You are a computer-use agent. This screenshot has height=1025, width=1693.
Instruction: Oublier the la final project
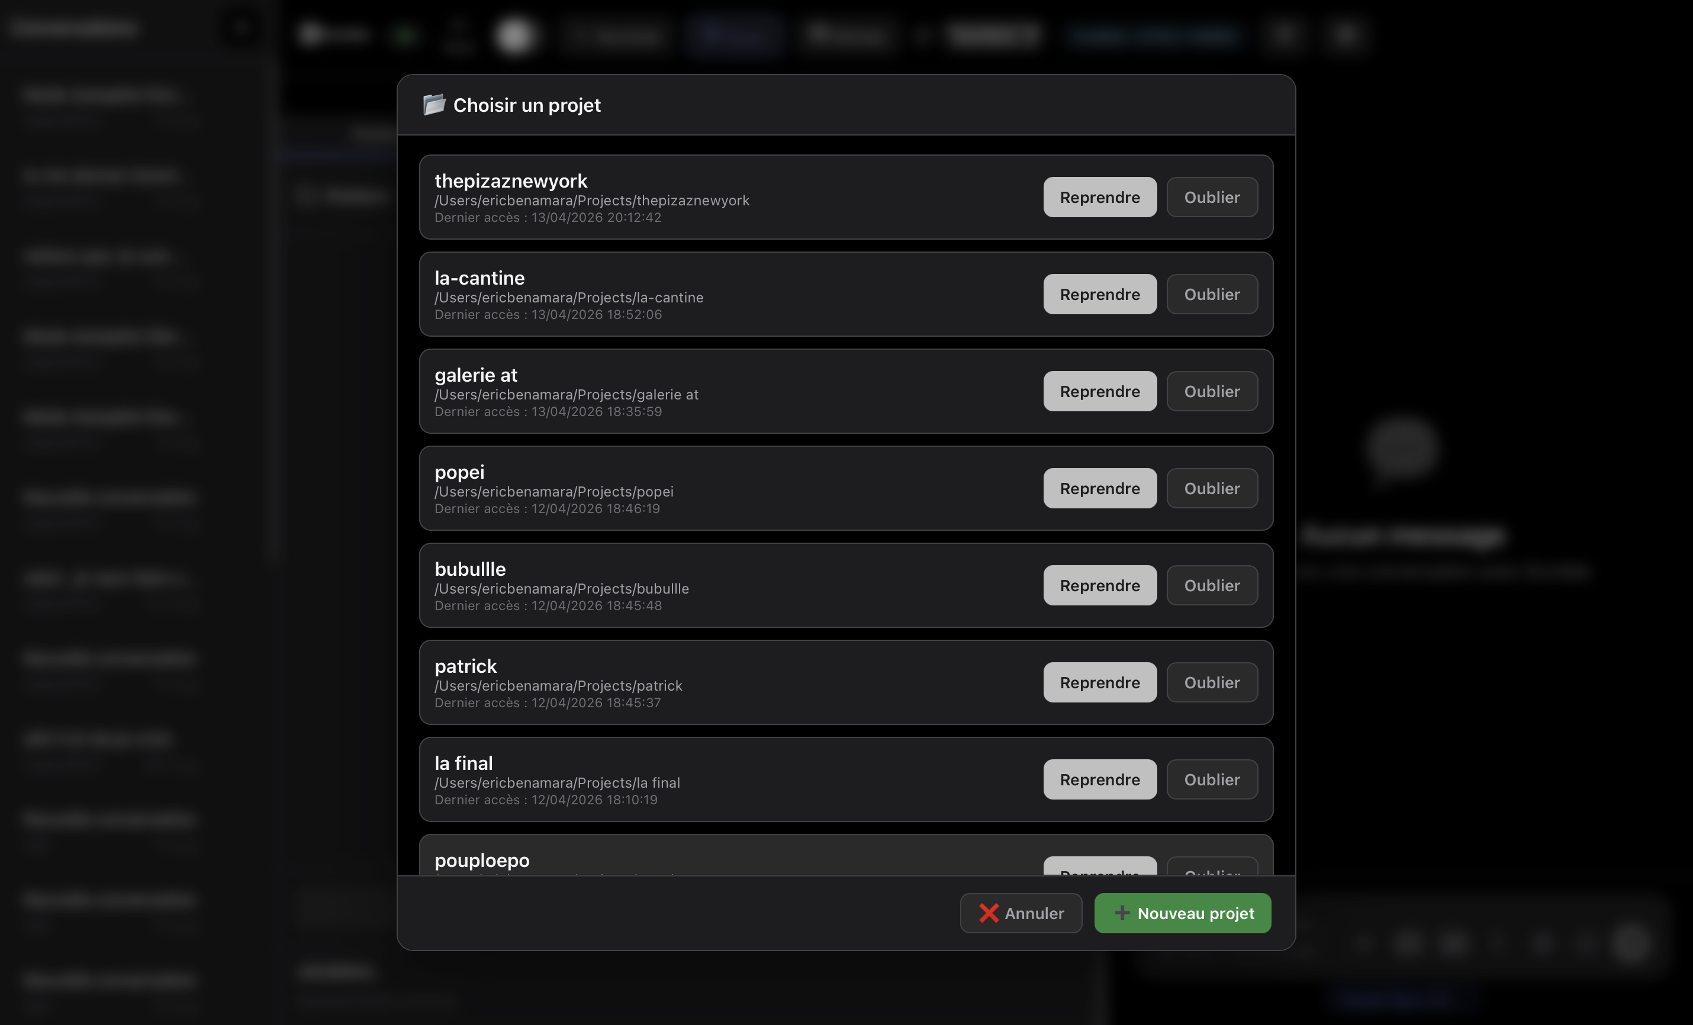coord(1211,779)
